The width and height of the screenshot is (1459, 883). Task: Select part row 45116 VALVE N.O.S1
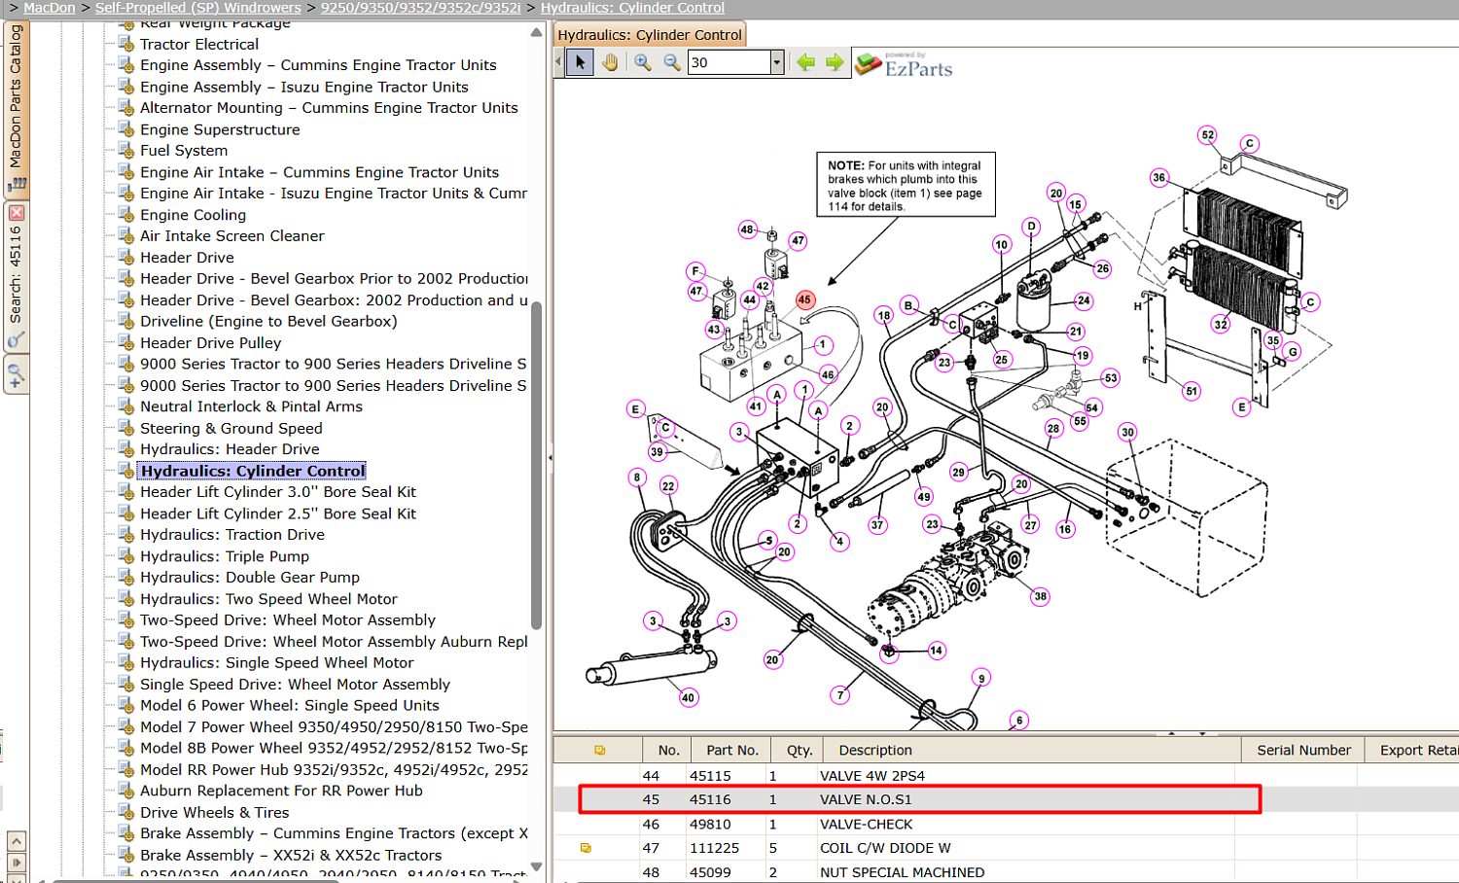tap(1006, 799)
